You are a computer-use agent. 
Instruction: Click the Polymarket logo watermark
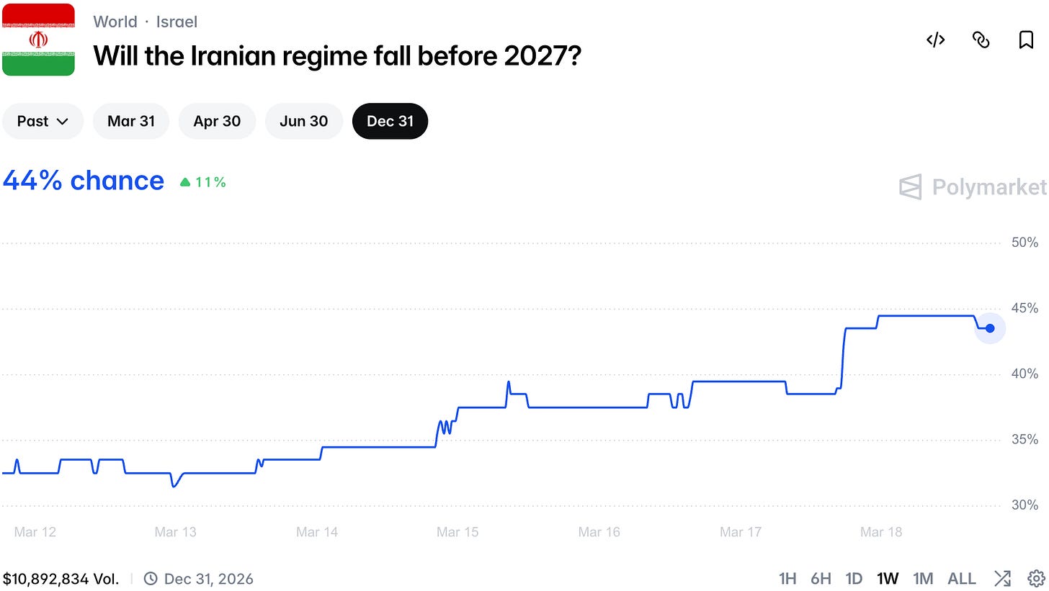pyautogui.click(x=973, y=187)
